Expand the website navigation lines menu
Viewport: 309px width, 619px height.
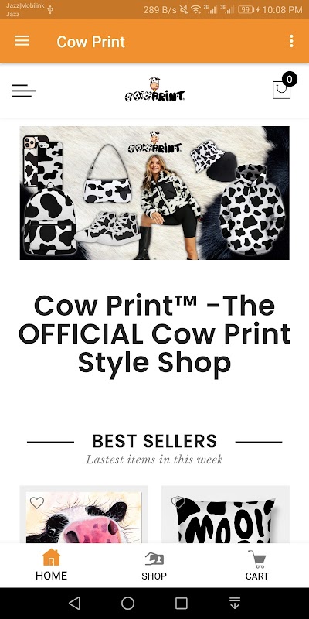click(23, 91)
